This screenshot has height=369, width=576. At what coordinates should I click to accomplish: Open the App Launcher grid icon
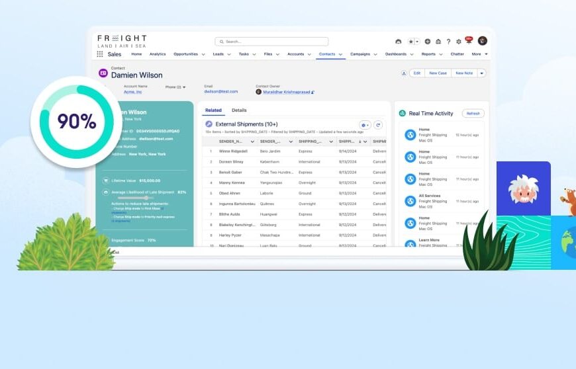click(x=99, y=54)
